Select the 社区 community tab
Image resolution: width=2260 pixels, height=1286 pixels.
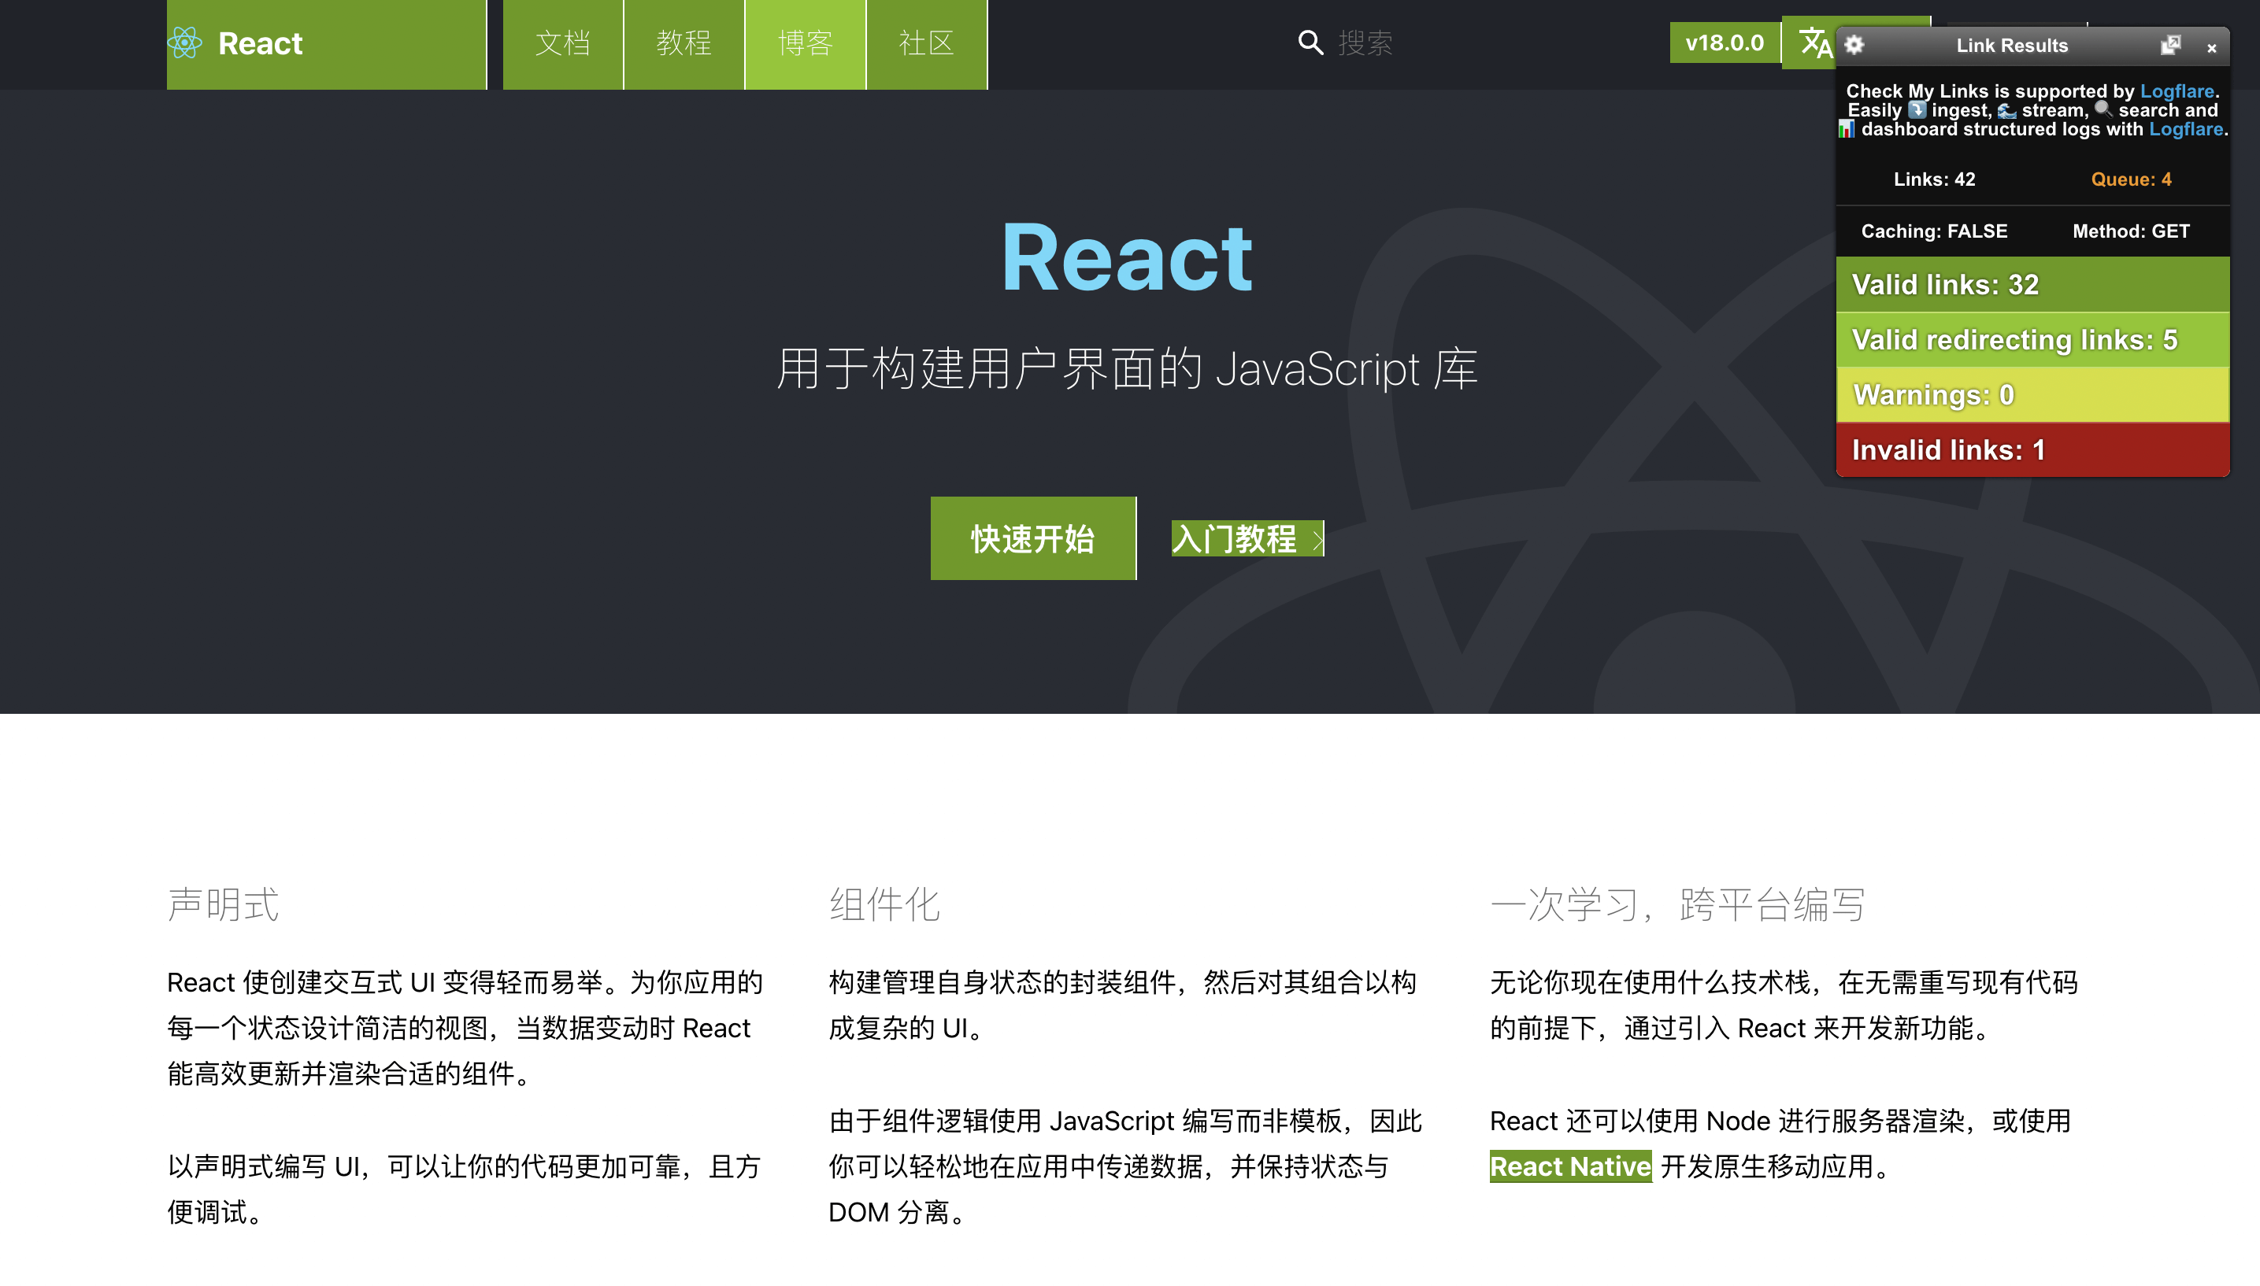point(925,43)
